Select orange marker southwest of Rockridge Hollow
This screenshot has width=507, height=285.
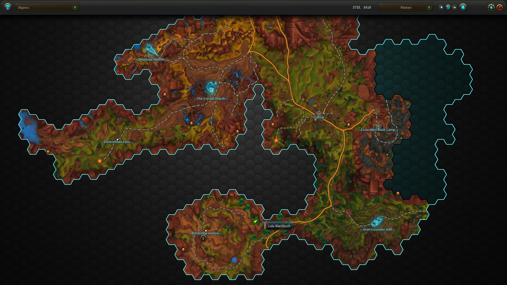click(x=183, y=249)
